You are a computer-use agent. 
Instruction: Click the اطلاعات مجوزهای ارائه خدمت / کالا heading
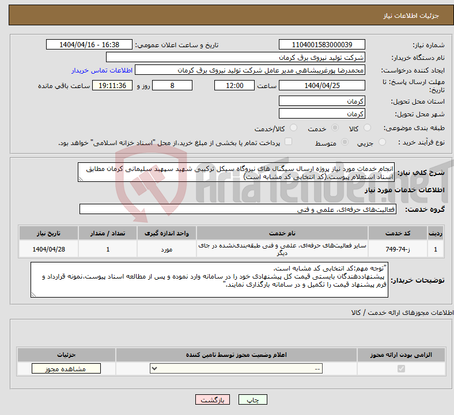click(402, 313)
